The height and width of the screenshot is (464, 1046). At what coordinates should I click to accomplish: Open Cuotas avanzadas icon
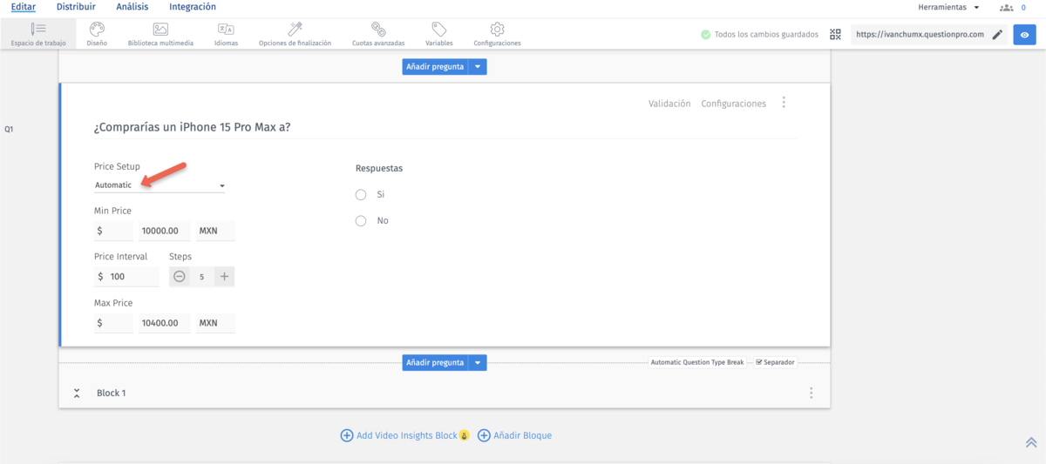(x=378, y=29)
